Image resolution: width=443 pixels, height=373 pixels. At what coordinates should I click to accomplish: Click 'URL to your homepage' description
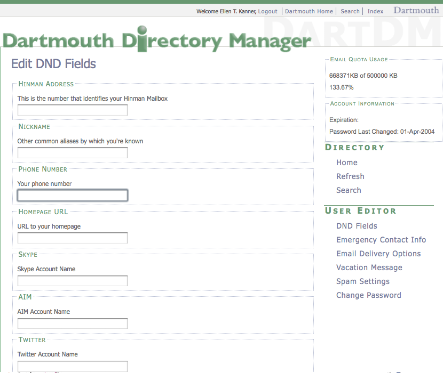[49, 226]
